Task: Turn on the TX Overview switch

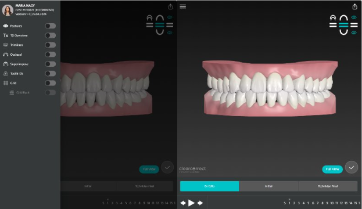Action: pos(51,35)
